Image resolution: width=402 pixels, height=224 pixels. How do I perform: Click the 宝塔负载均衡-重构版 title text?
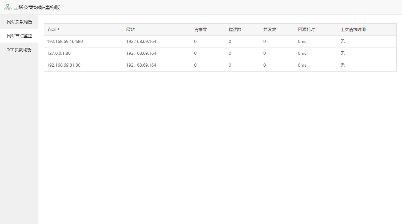pos(37,7)
